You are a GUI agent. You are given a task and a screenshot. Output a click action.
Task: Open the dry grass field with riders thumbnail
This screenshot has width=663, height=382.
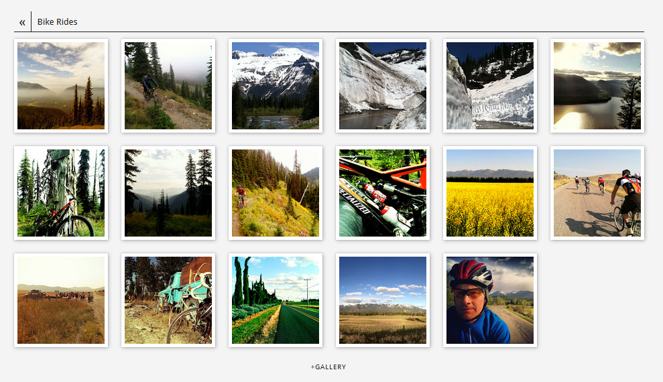click(61, 300)
